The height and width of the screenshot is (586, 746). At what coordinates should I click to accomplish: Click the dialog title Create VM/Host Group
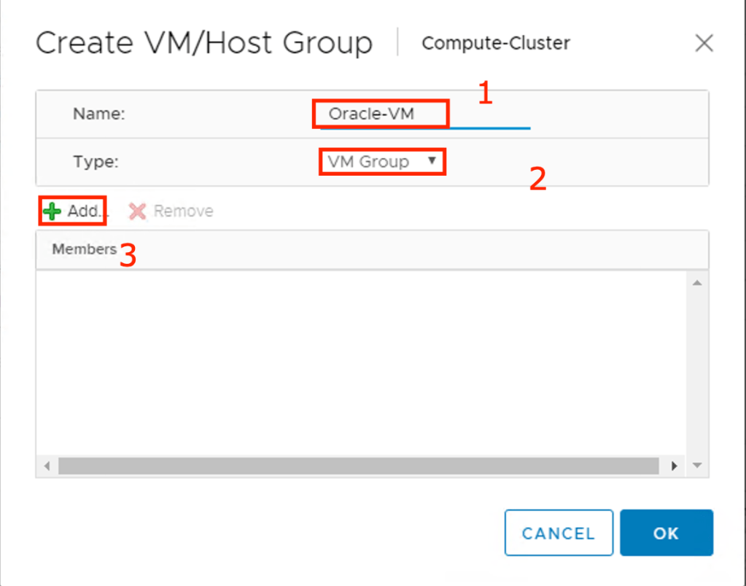204,44
